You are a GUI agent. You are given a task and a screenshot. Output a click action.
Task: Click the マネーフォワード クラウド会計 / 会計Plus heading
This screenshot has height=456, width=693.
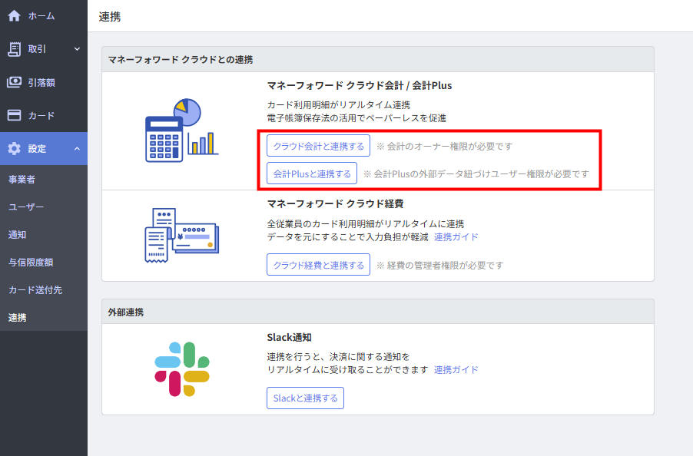pos(360,86)
